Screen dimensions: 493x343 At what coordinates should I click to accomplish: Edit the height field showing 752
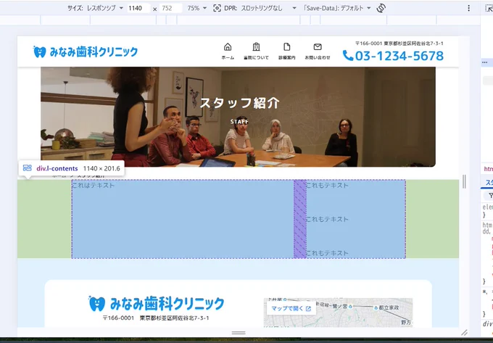pyautogui.click(x=170, y=8)
